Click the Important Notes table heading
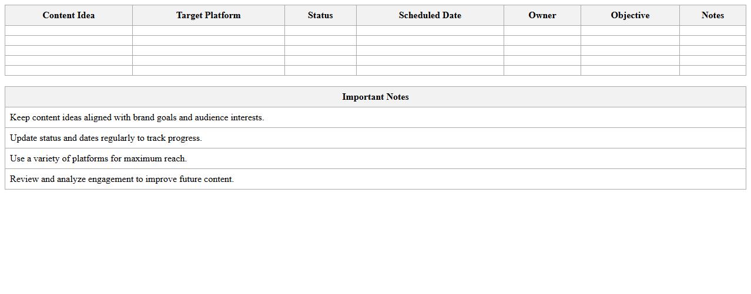The width and height of the screenshot is (751, 294). pyautogui.click(x=375, y=97)
